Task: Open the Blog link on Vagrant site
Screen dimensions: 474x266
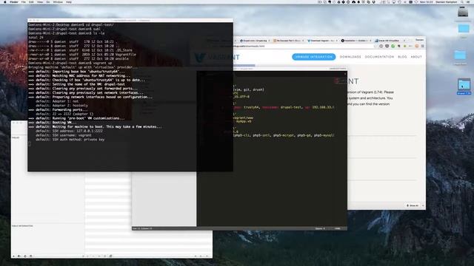Action: point(402,57)
